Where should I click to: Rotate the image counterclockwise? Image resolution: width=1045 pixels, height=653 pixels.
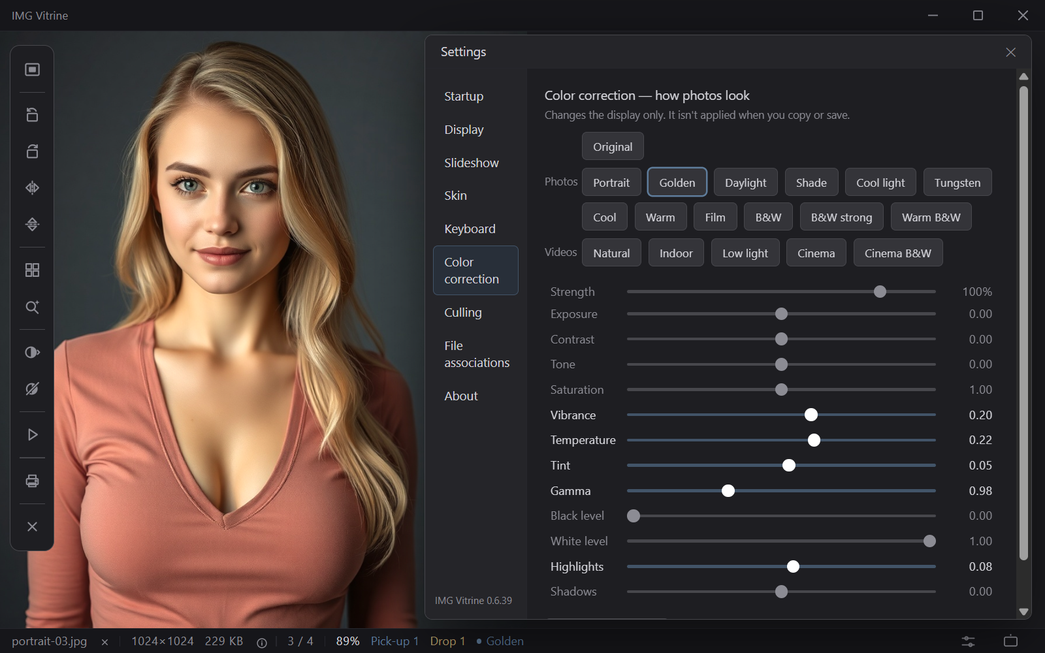click(32, 114)
